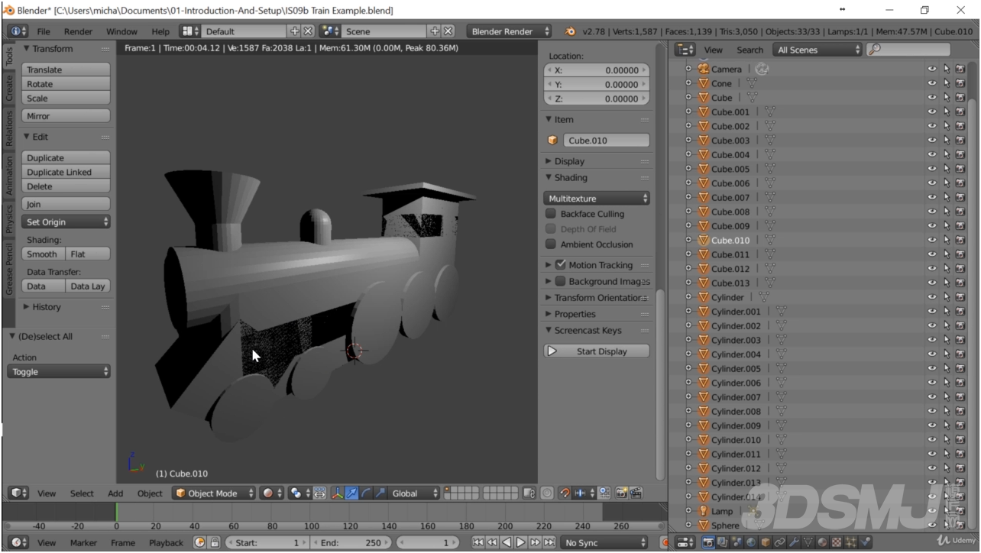Image resolution: width=981 pixels, height=553 pixels.
Task: Open the Object Mode dropdown
Action: click(214, 493)
